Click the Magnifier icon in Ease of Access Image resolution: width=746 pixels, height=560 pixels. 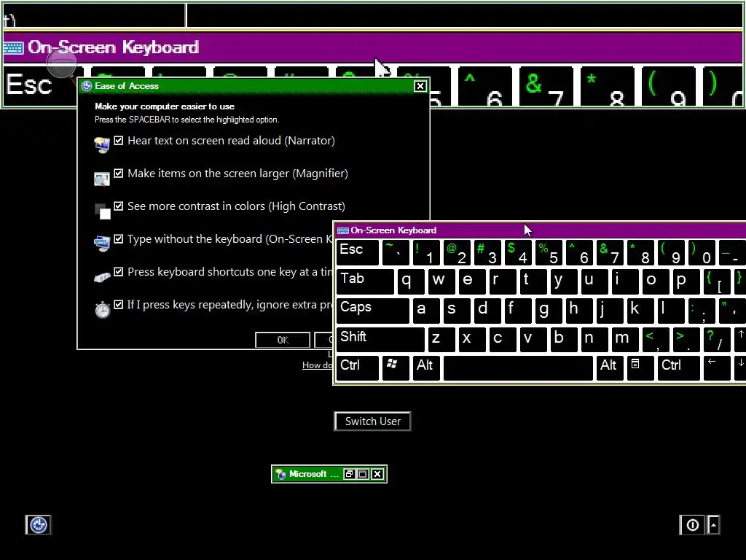coord(102,179)
